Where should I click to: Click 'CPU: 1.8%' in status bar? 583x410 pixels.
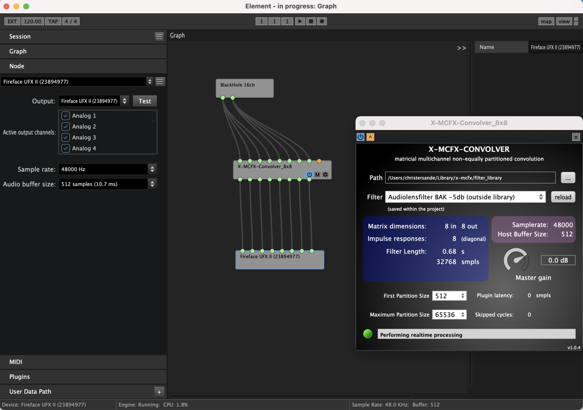tap(175, 405)
